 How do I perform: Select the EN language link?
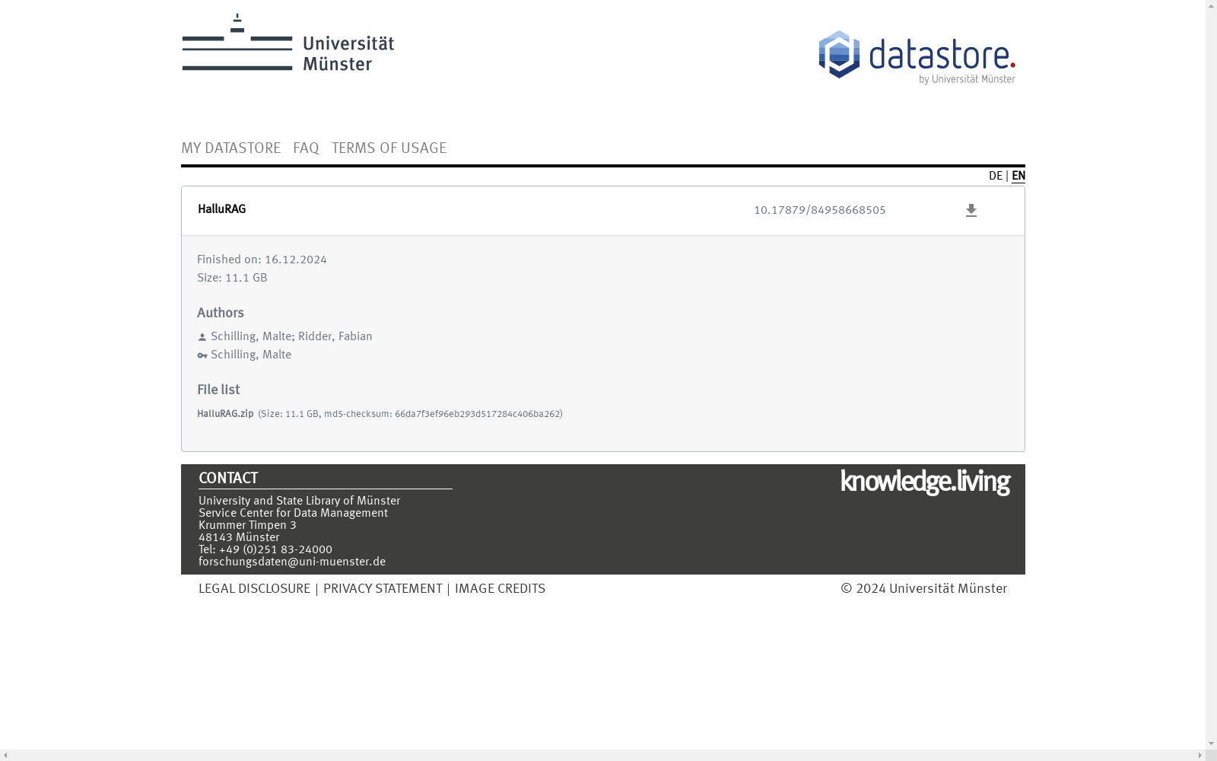[1018, 176]
